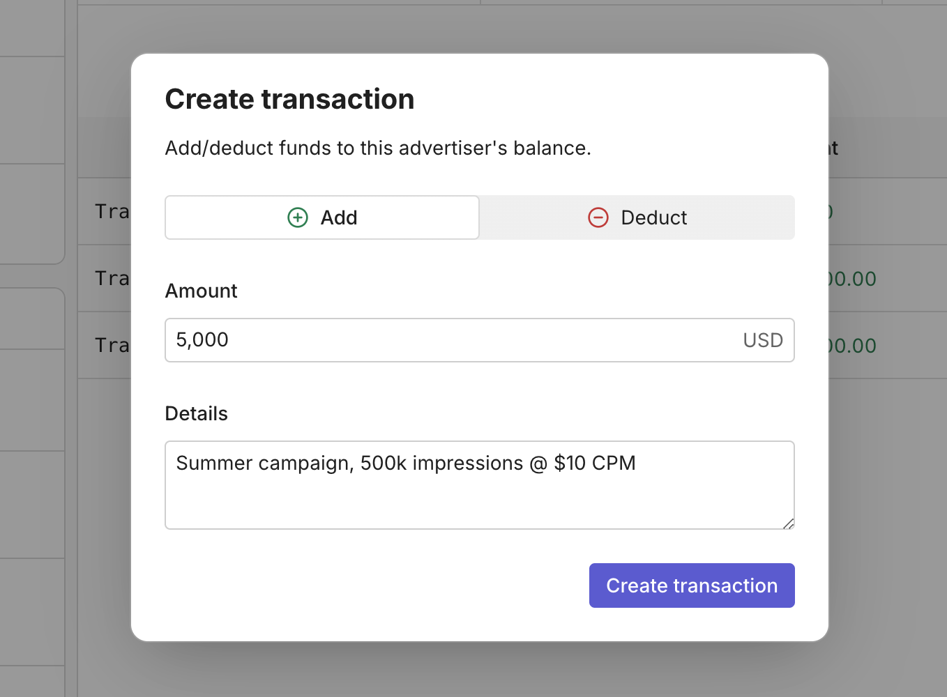Focus the Amount input field
Viewport: 947px width, 697px height.
[446, 340]
